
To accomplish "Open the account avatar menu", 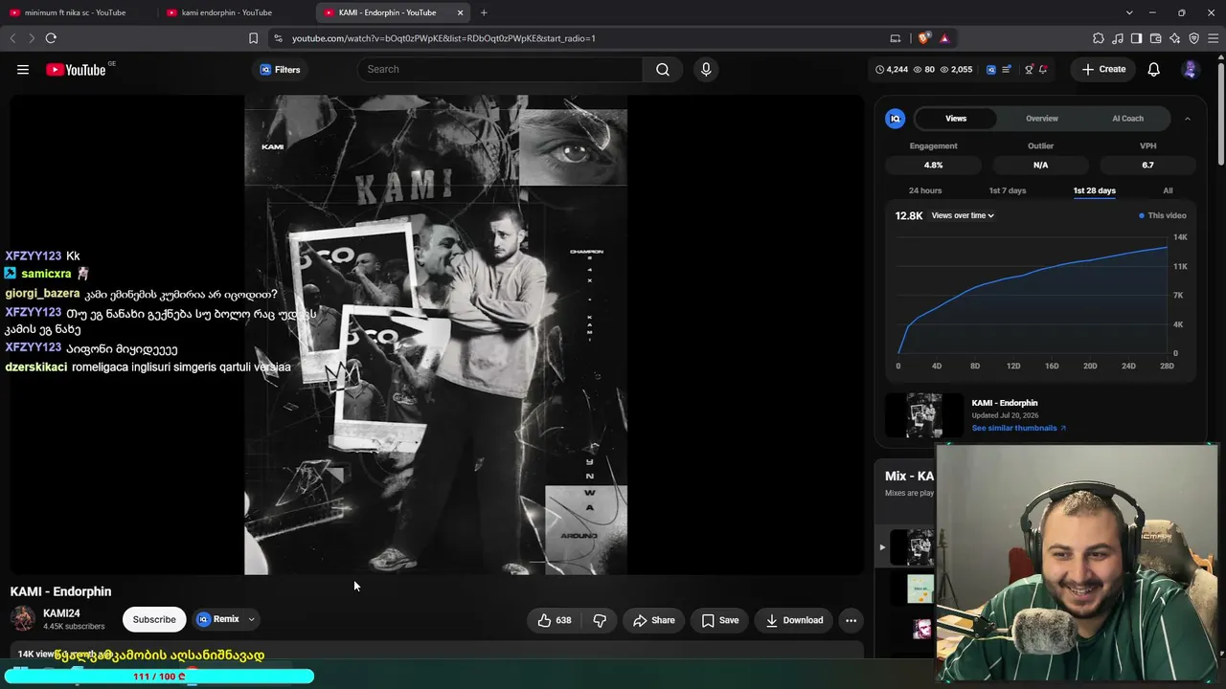I will tap(1191, 69).
